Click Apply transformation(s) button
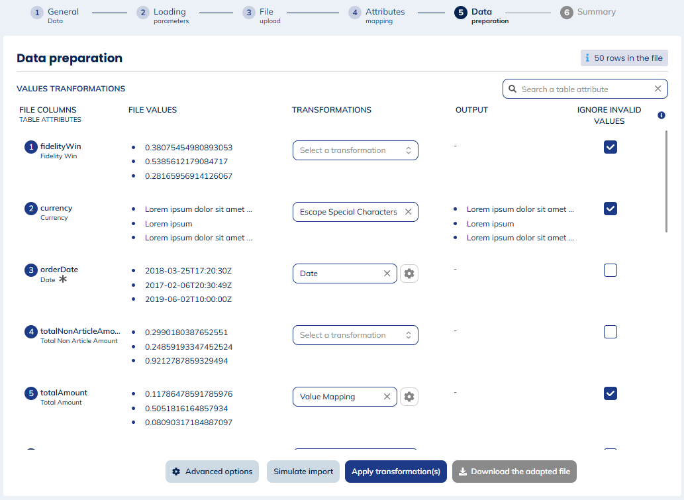This screenshot has width=684, height=500. click(395, 472)
